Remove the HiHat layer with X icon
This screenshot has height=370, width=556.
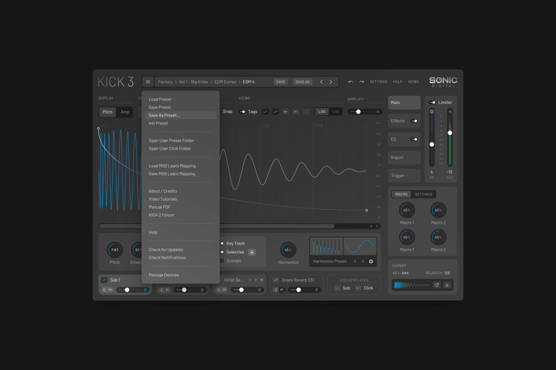262,280
